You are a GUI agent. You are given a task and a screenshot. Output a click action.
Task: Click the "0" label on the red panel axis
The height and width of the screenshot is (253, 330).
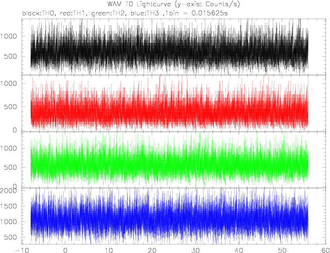point(15,130)
